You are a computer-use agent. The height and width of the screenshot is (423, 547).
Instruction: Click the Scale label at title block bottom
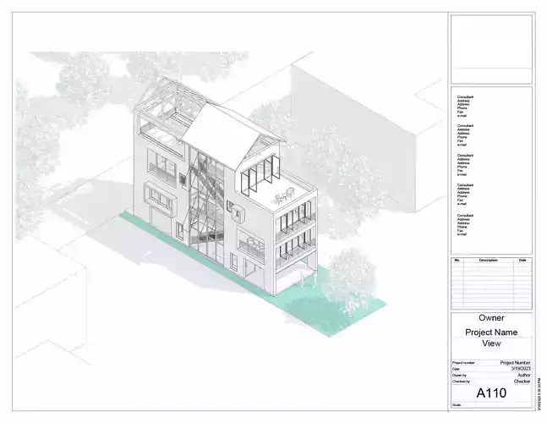(457, 405)
